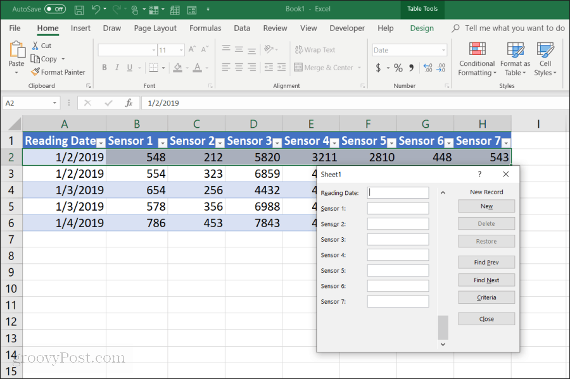The image size is (570, 379).
Task: Open the Design tab under Table Tools
Action: point(422,28)
